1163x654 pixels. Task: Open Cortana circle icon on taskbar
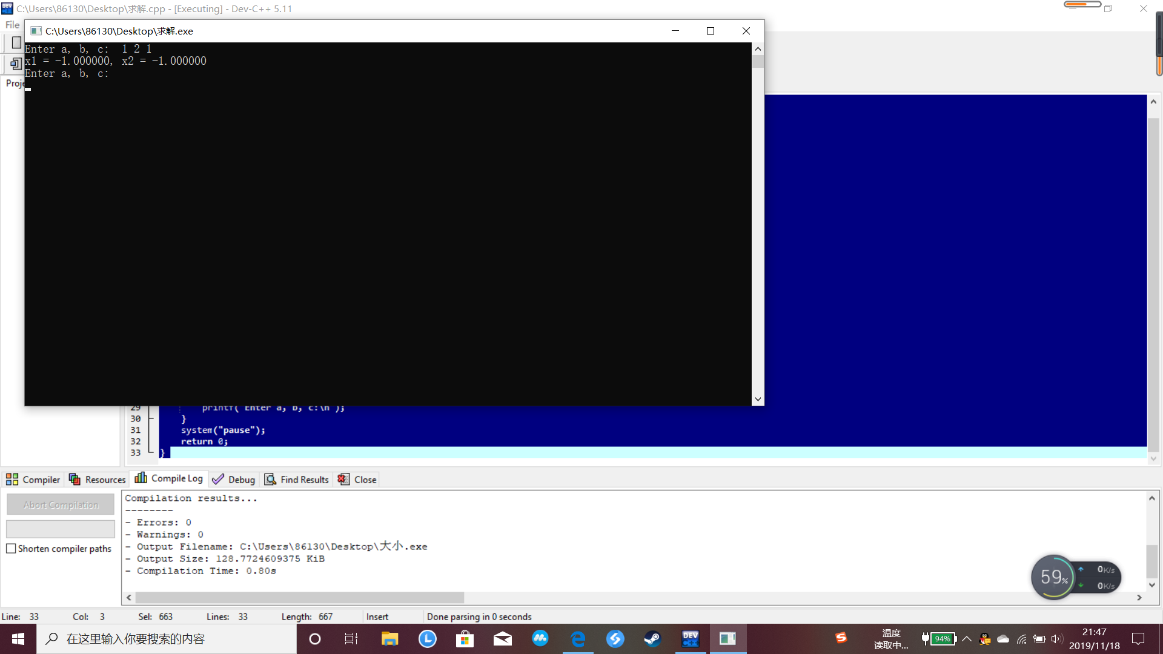[314, 639]
